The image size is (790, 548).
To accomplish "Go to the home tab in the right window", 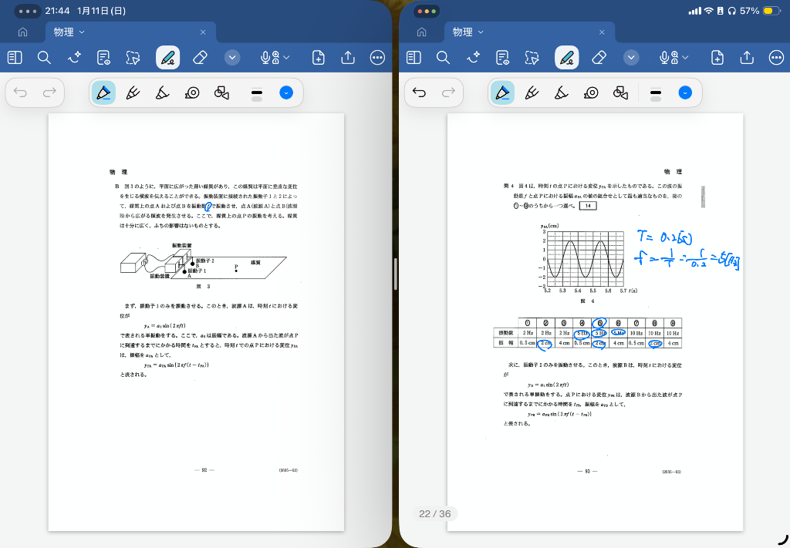I will pyautogui.click(x=421, y=32).
